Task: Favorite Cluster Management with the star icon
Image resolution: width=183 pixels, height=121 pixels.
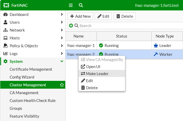Action: coord(62,85)
